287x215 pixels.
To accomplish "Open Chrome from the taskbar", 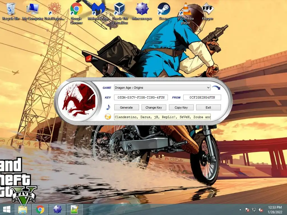I will [40, 209].
